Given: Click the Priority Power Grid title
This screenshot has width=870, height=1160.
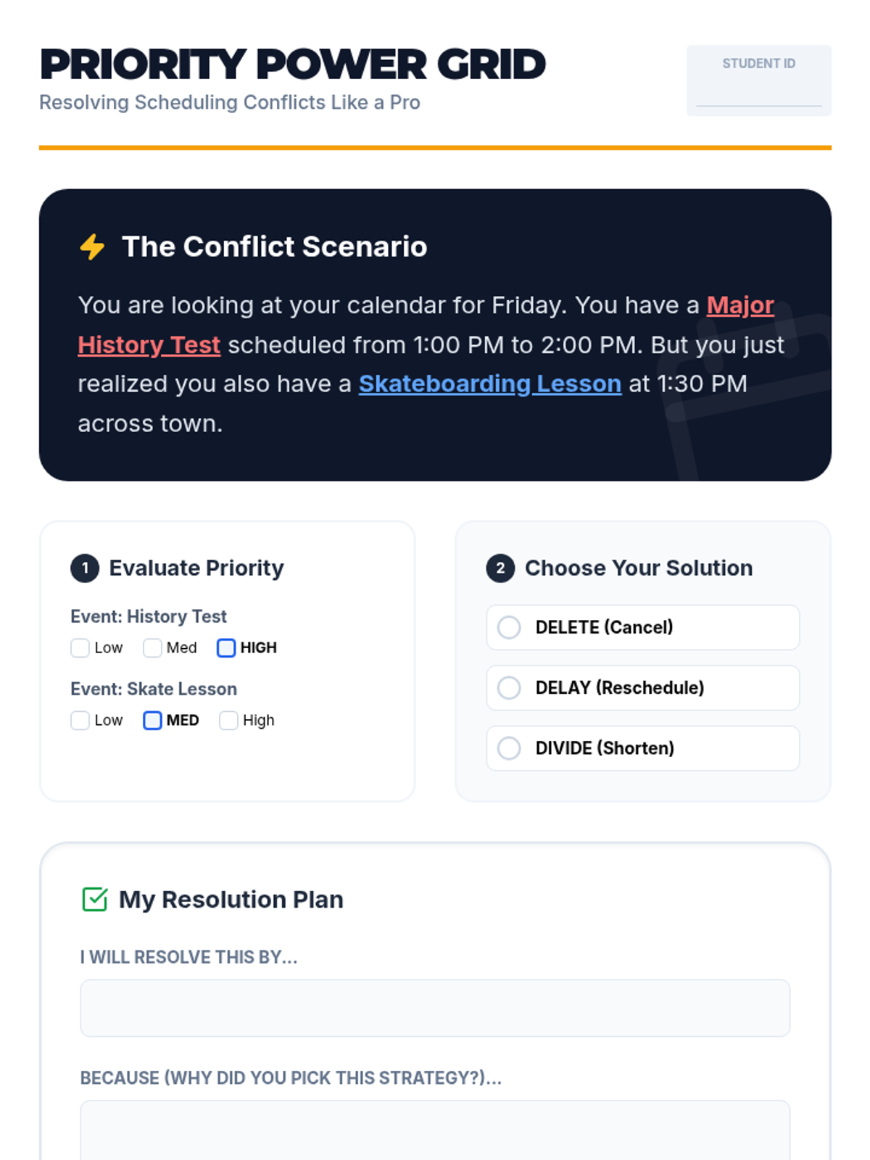Looking at the screenshot, I should click(292, 65).
